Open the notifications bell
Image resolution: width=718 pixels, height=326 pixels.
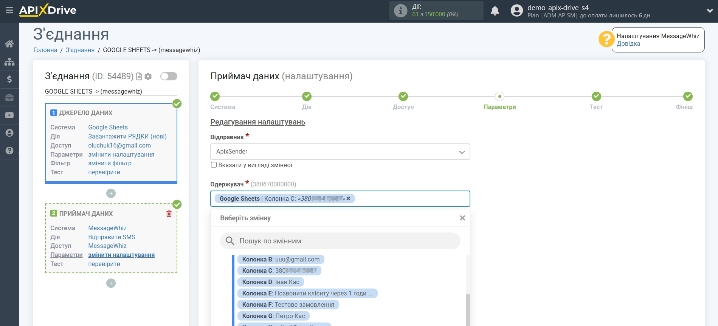point(495,11)
